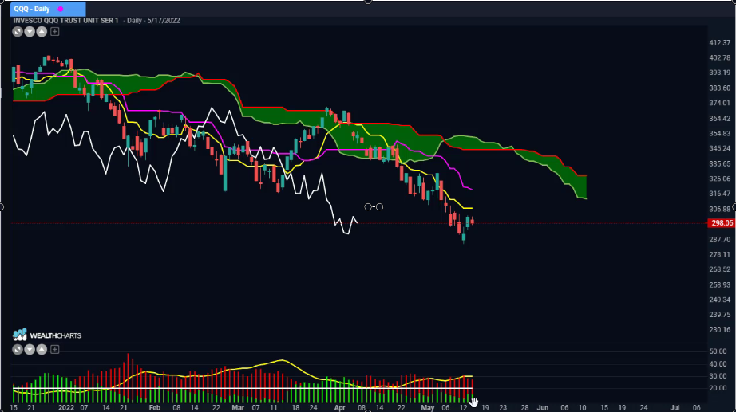Screen dimensions: 736x412
Task: Click the 306.88 price axis value
Action: pyautogui.click(x=719, y=209)
